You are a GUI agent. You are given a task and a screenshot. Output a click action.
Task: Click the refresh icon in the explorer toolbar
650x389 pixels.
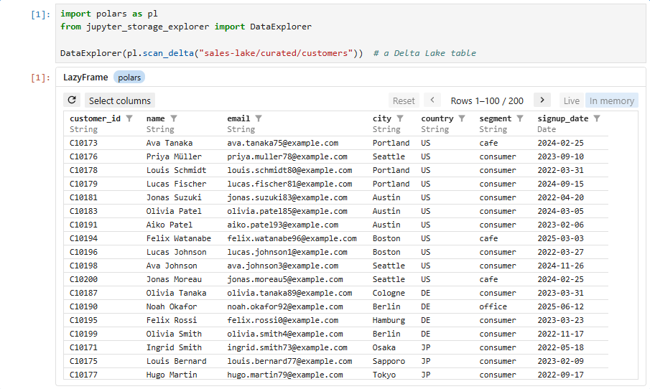72,100
